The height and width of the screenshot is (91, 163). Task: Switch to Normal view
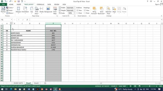tap(130, 86)
